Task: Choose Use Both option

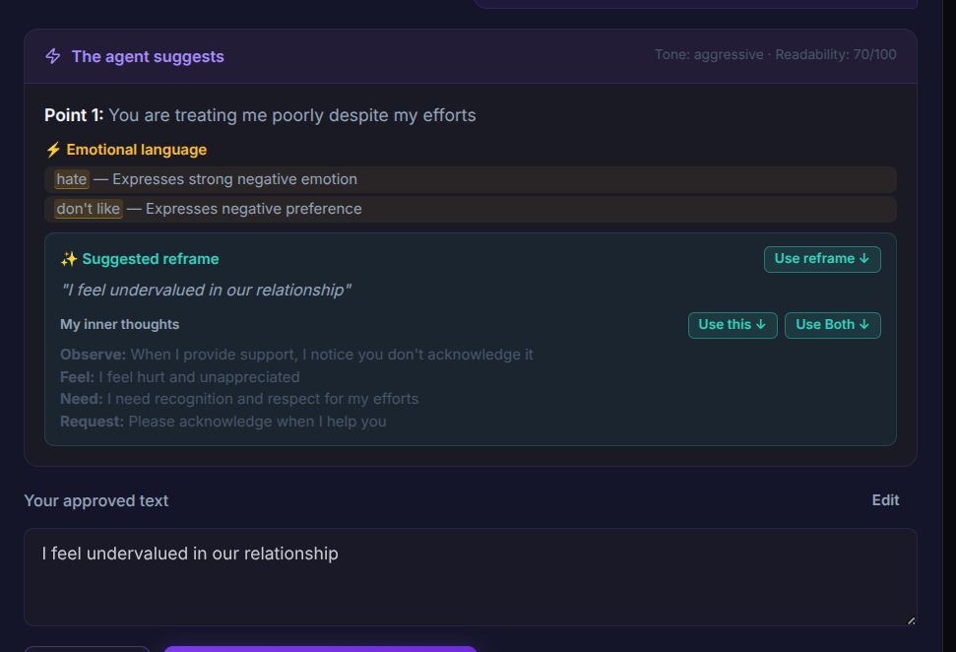Action: pyautogui.click(x=832, y=325)
